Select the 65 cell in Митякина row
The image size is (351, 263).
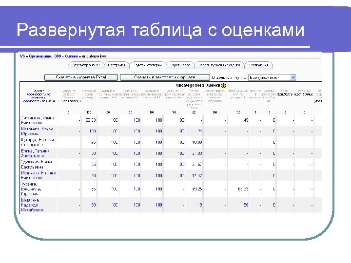point(246,205)
